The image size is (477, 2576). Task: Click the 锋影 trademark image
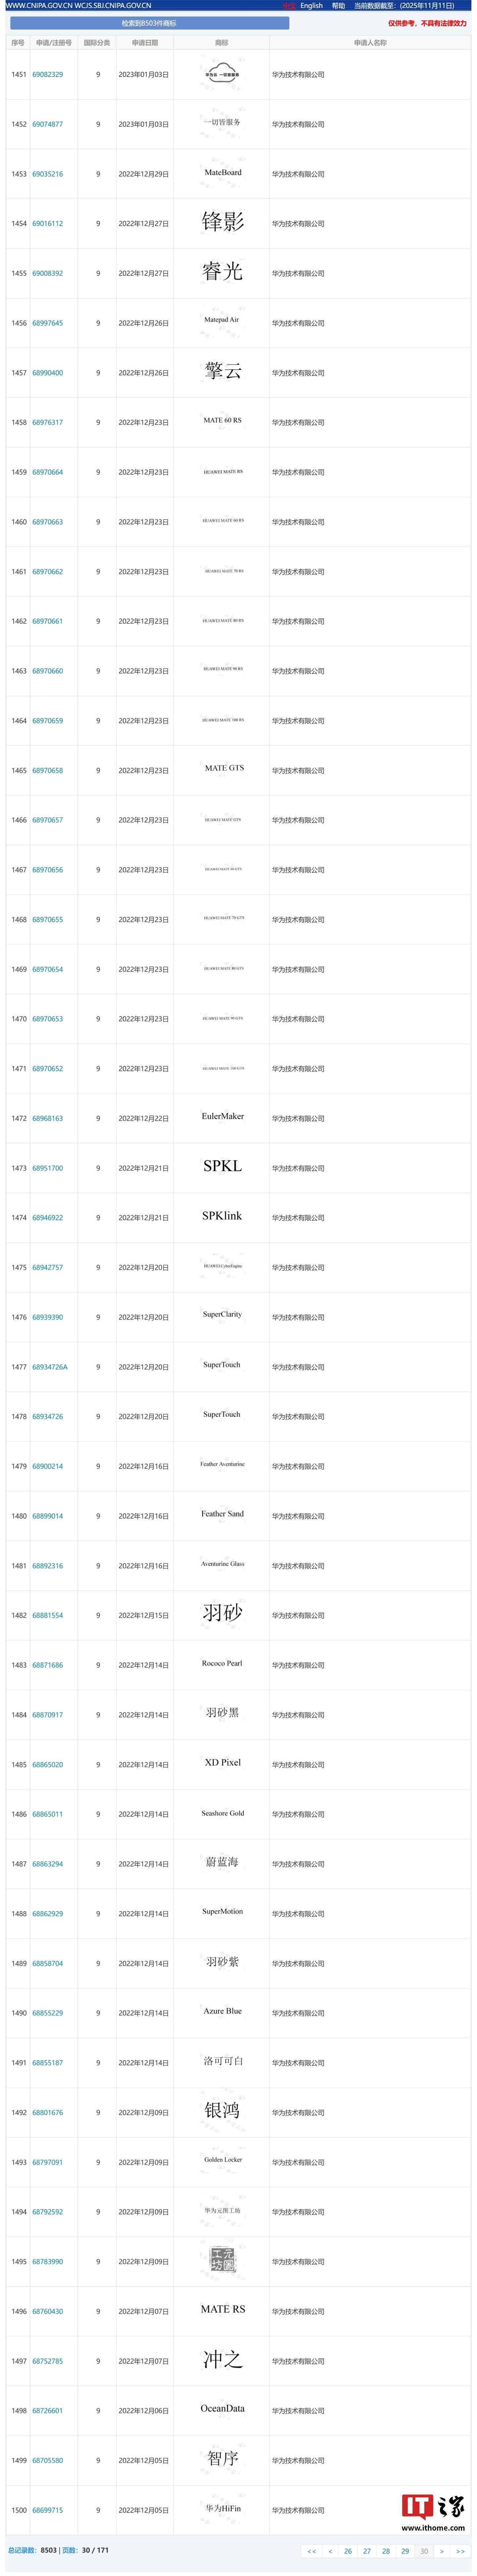pyautogui.click(x=223, y=222)
